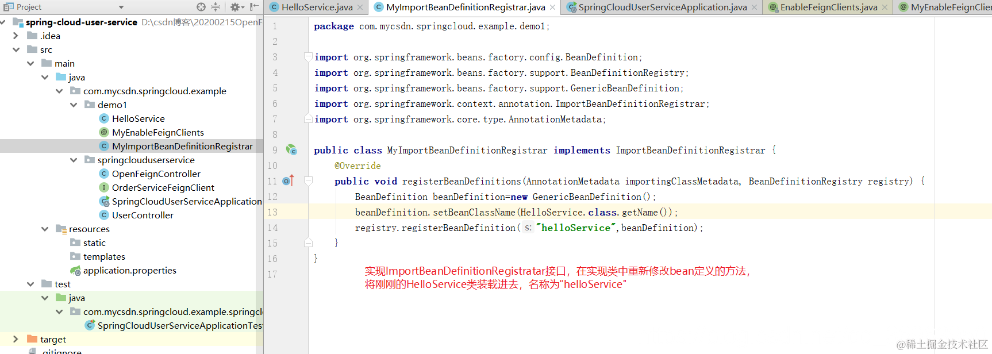Switch to MyImportBeanDefinitionRegistrar.java tab
Viewport: 992px width, 354px height.
466,7
